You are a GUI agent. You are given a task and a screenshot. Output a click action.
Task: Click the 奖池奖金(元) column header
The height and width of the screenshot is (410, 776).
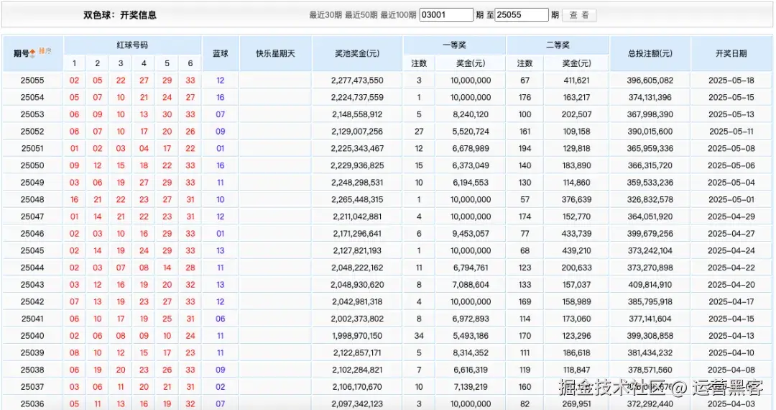357,53
